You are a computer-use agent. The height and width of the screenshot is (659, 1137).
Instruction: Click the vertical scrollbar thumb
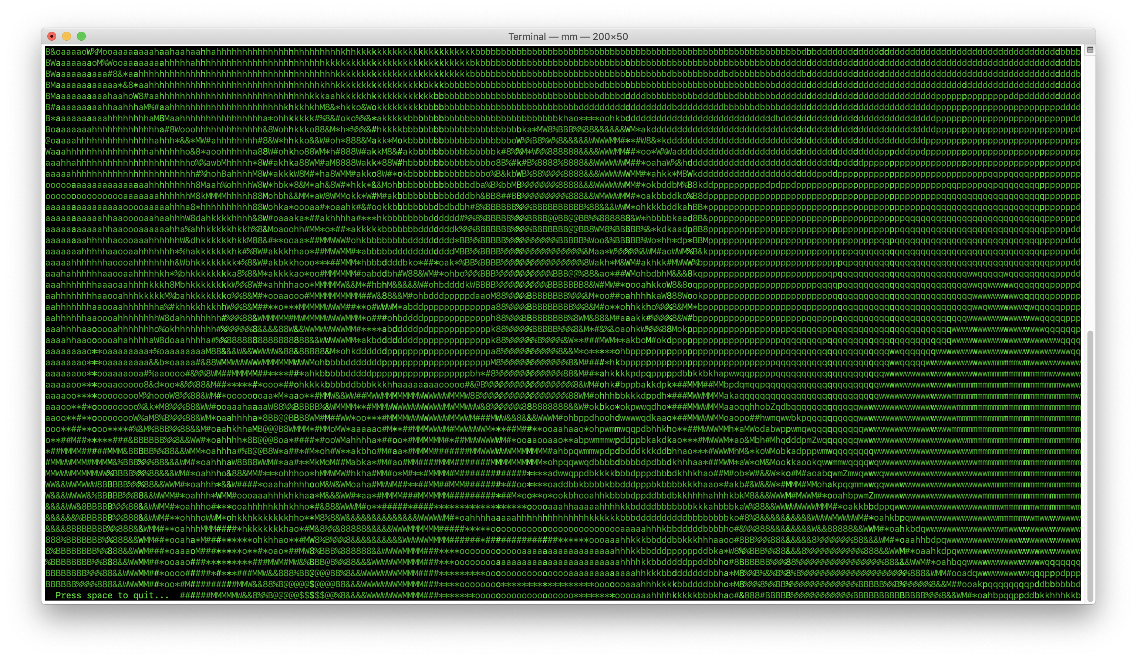point(1090,464)
